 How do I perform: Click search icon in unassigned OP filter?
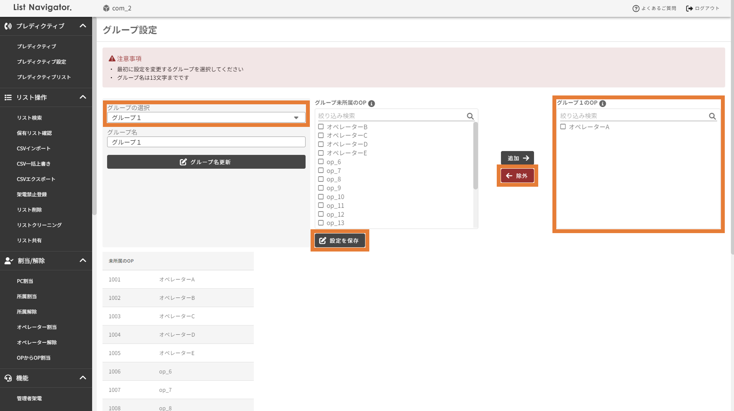pyautogui.click(x=470, y=116)
